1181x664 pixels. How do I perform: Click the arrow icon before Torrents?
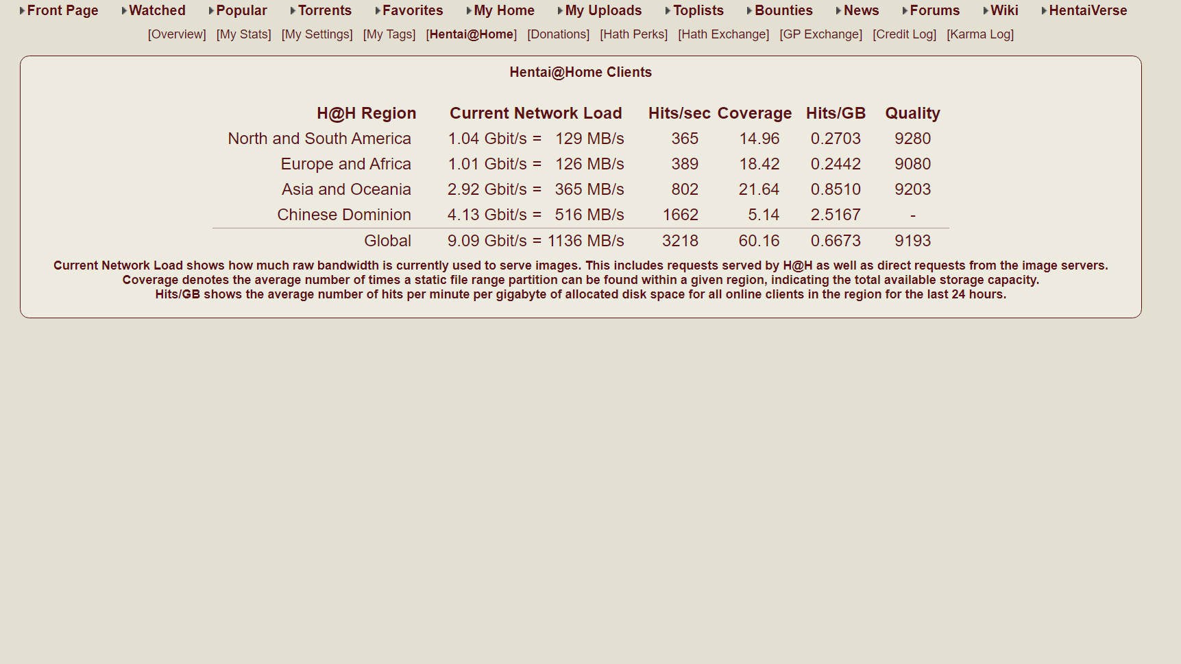293,11
